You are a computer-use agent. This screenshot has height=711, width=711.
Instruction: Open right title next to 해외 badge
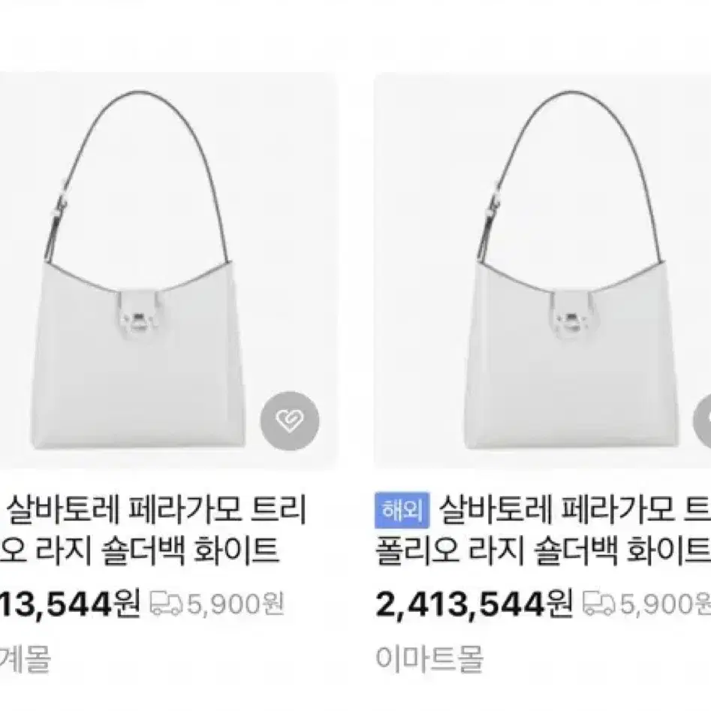point(574,510)
